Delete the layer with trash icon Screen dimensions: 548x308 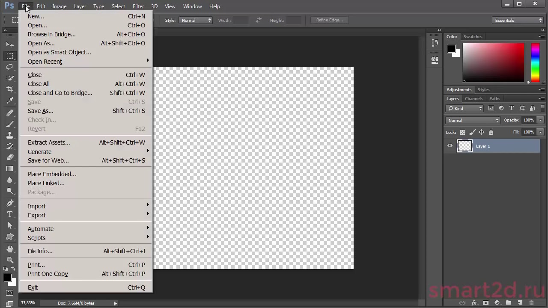pos(531,303)
